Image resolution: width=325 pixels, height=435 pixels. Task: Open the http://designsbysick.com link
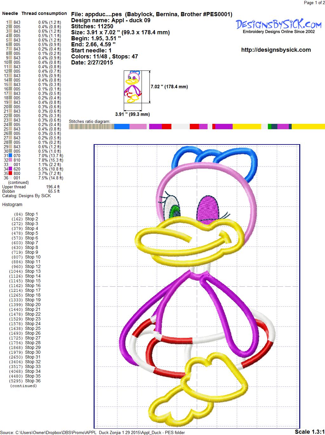point(276,50)
